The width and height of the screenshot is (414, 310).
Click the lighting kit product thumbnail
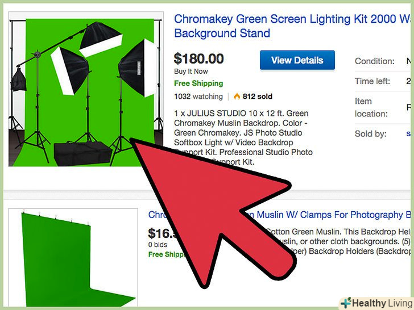pyautogui.click(x=86, y=89)
